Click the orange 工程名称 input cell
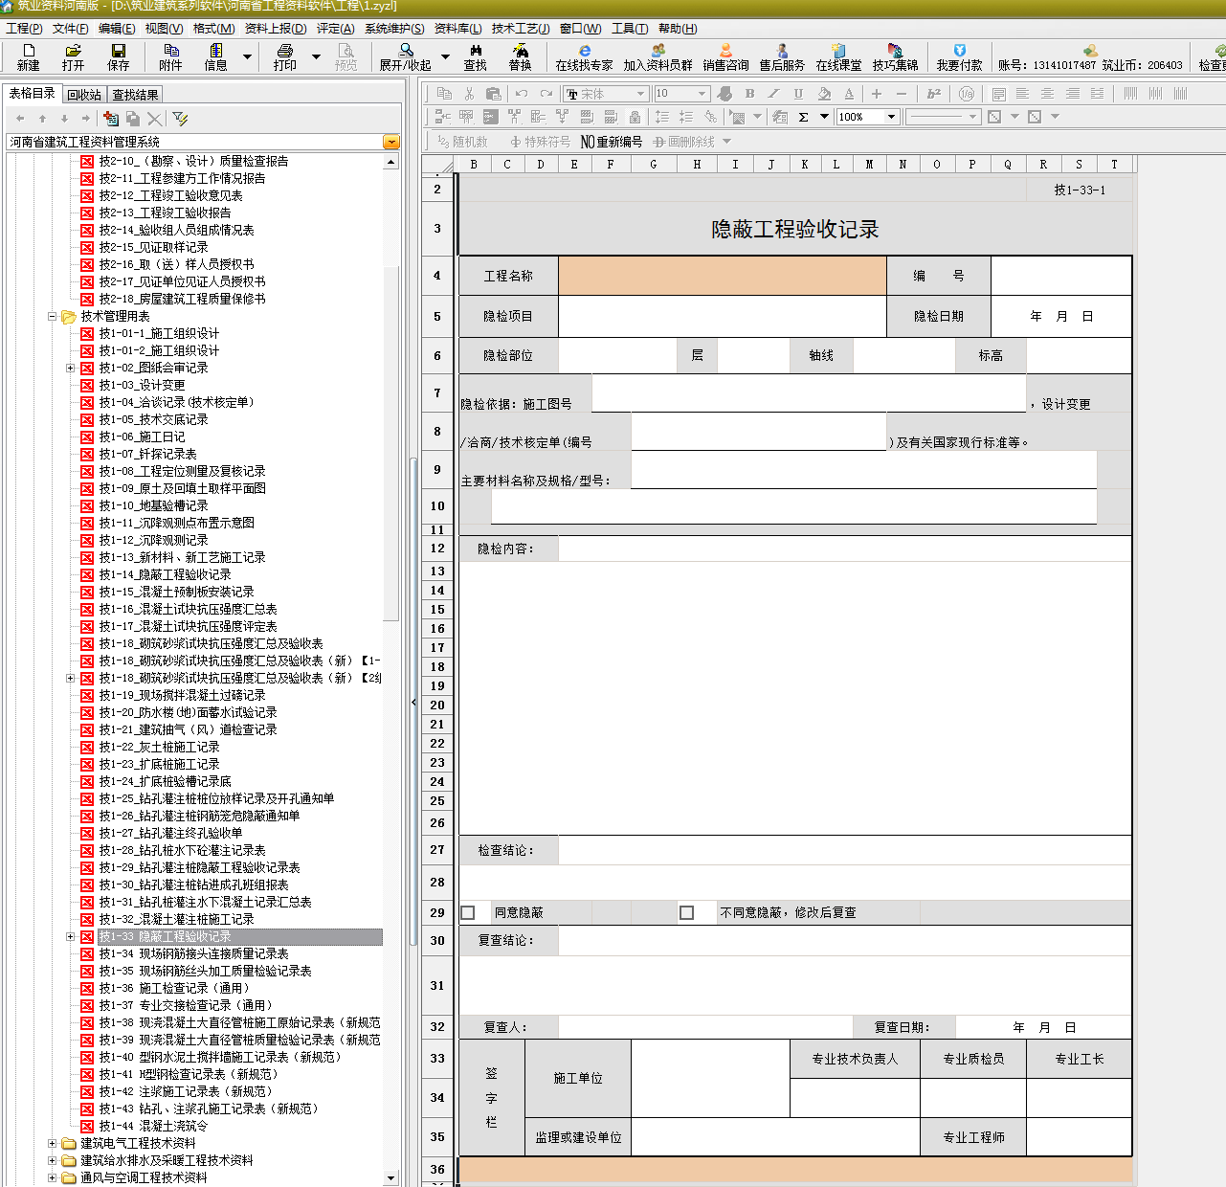 pos(723,276)
